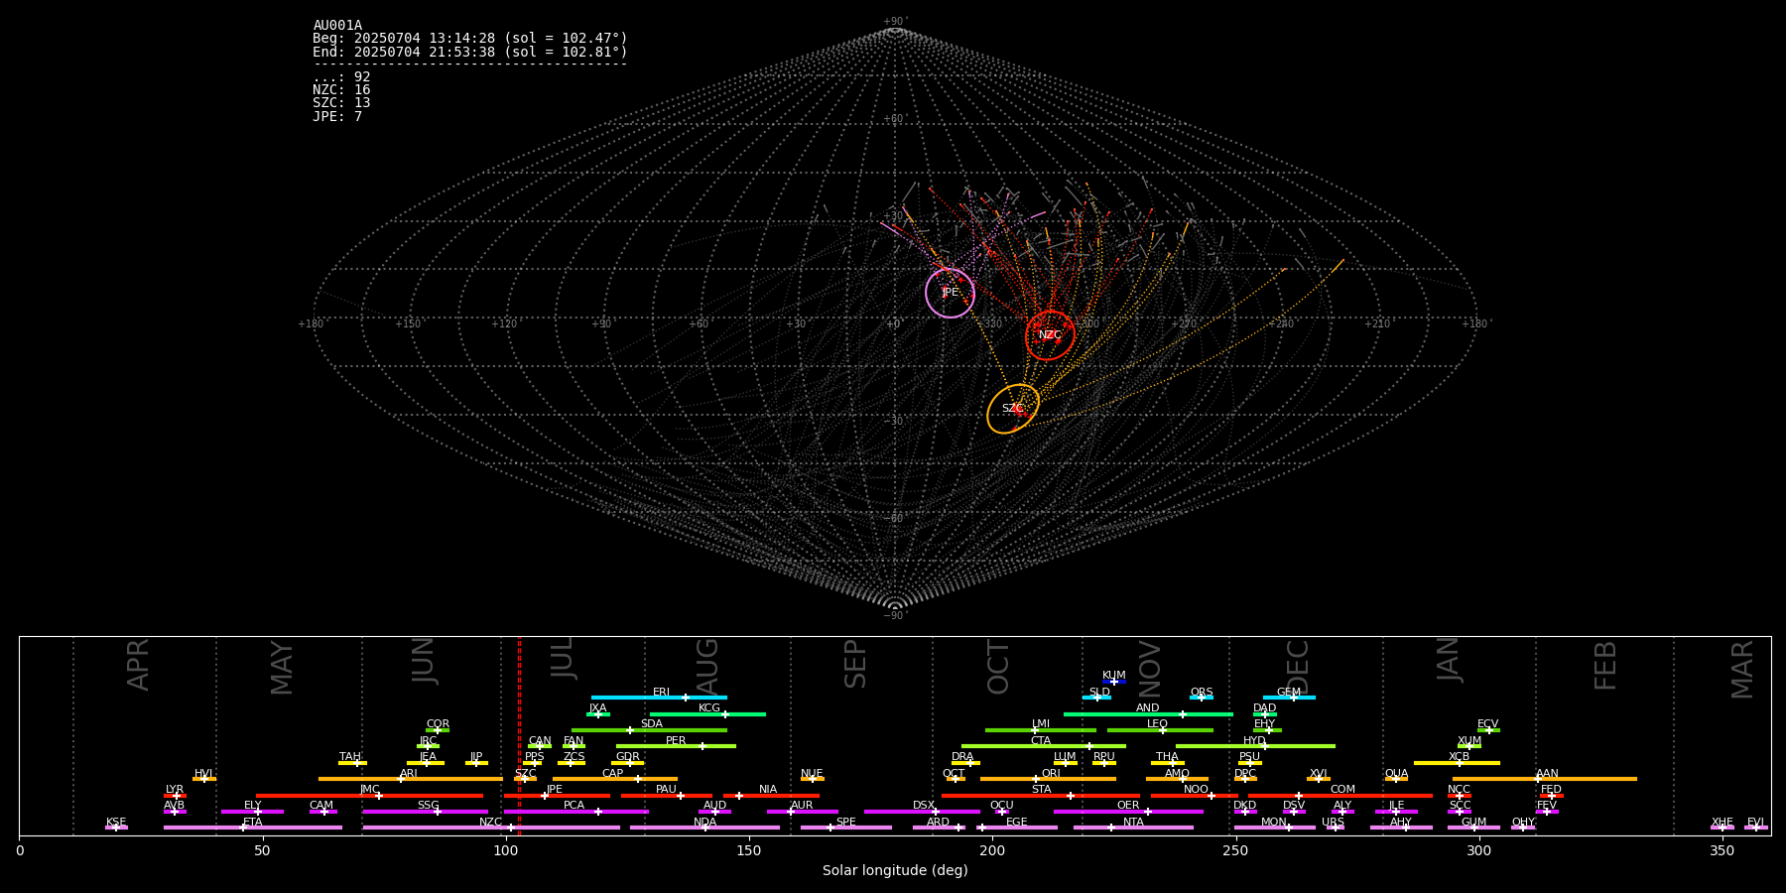Select the CAN shower label
Image resolution: width=1786 pixels, height=893 pixels.
[540, 741]
